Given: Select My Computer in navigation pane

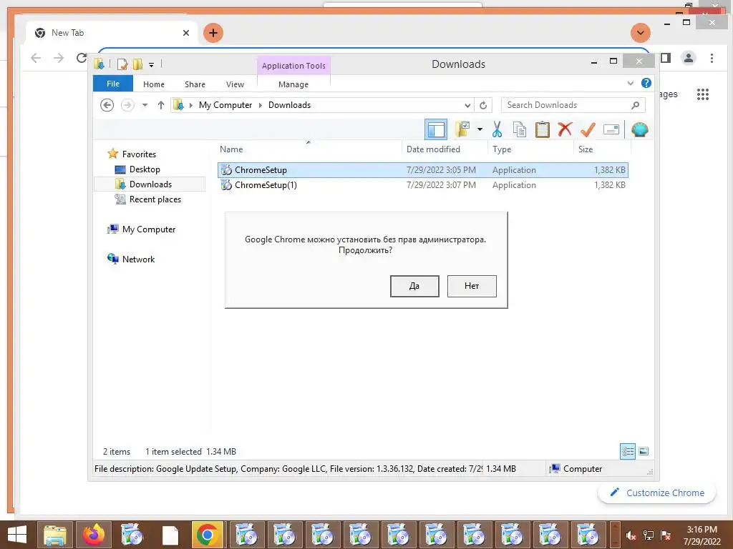Looking at the screenshot, I should (x=149, y=229).
